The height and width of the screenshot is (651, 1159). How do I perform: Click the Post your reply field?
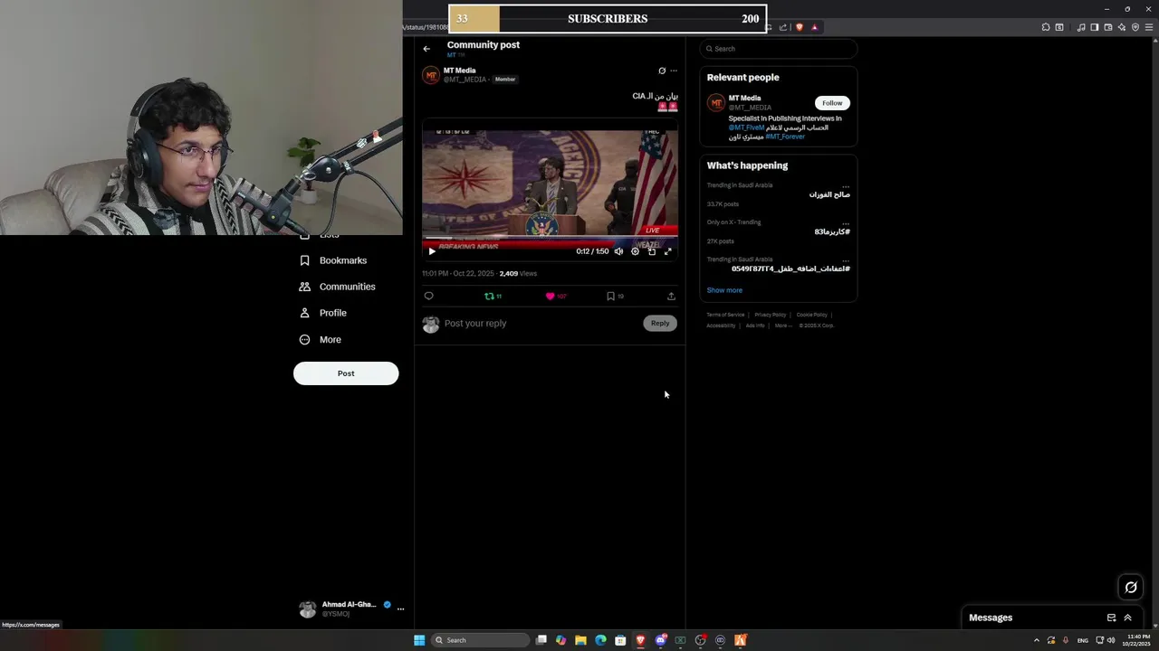pos(541,324)
